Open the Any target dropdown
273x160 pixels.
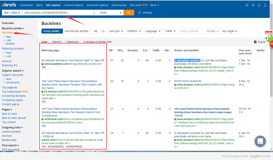(x=230, y=31)
